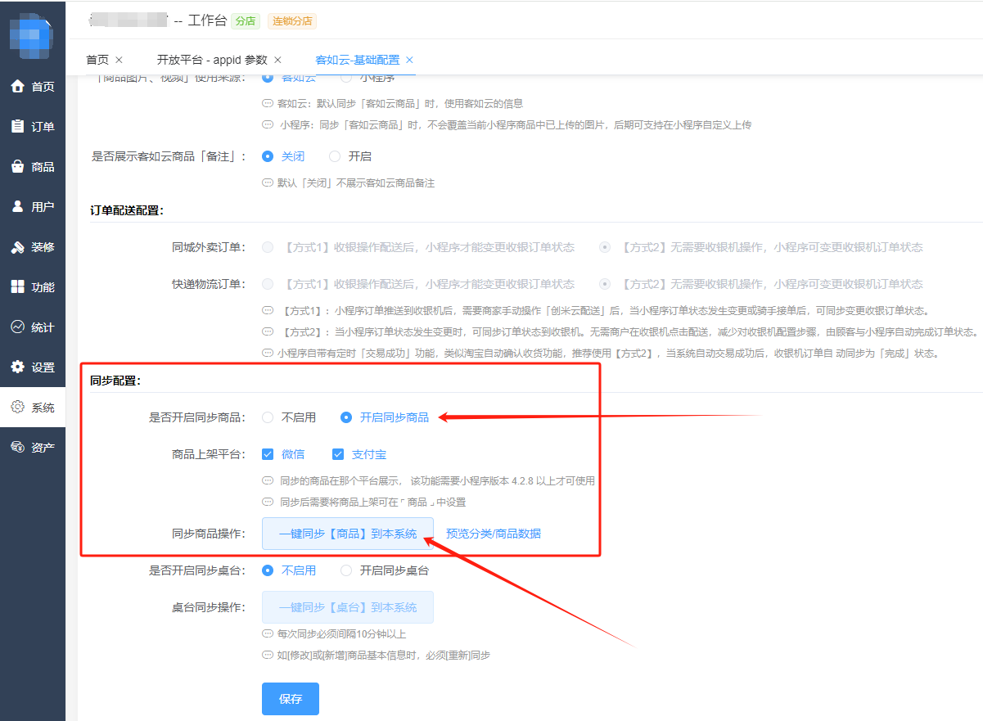Select 不启用 for 是否开启同步商品
The height and width of the screenshot is (721, 983).
268,417
